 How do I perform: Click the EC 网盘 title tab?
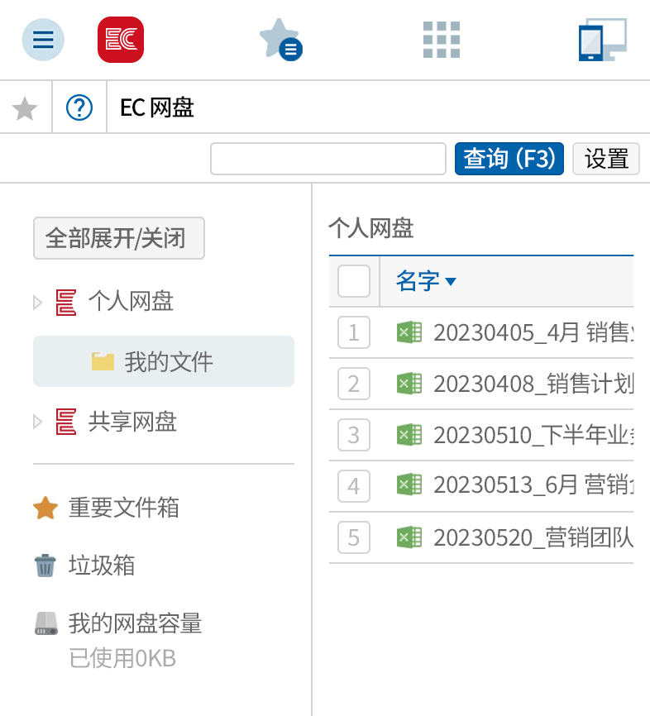tap(156, 107)
